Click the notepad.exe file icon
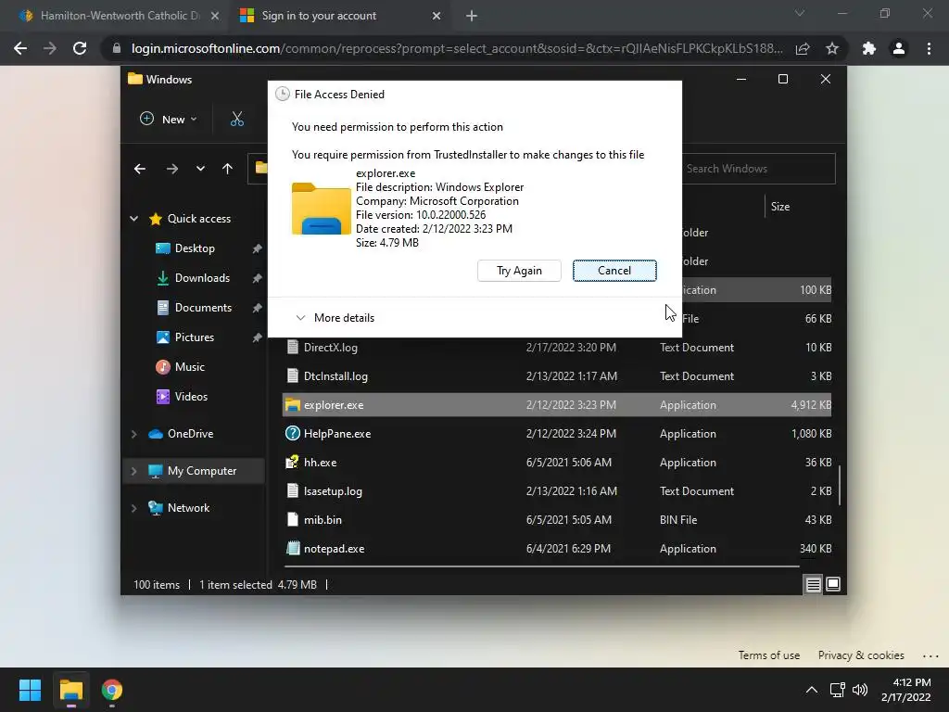 pos(292,549)
